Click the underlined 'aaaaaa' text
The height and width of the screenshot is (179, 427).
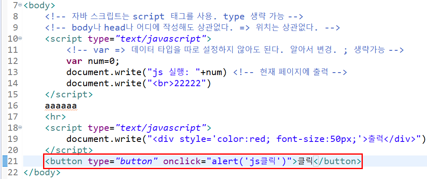pyautogui.click(x=61, y=106)
